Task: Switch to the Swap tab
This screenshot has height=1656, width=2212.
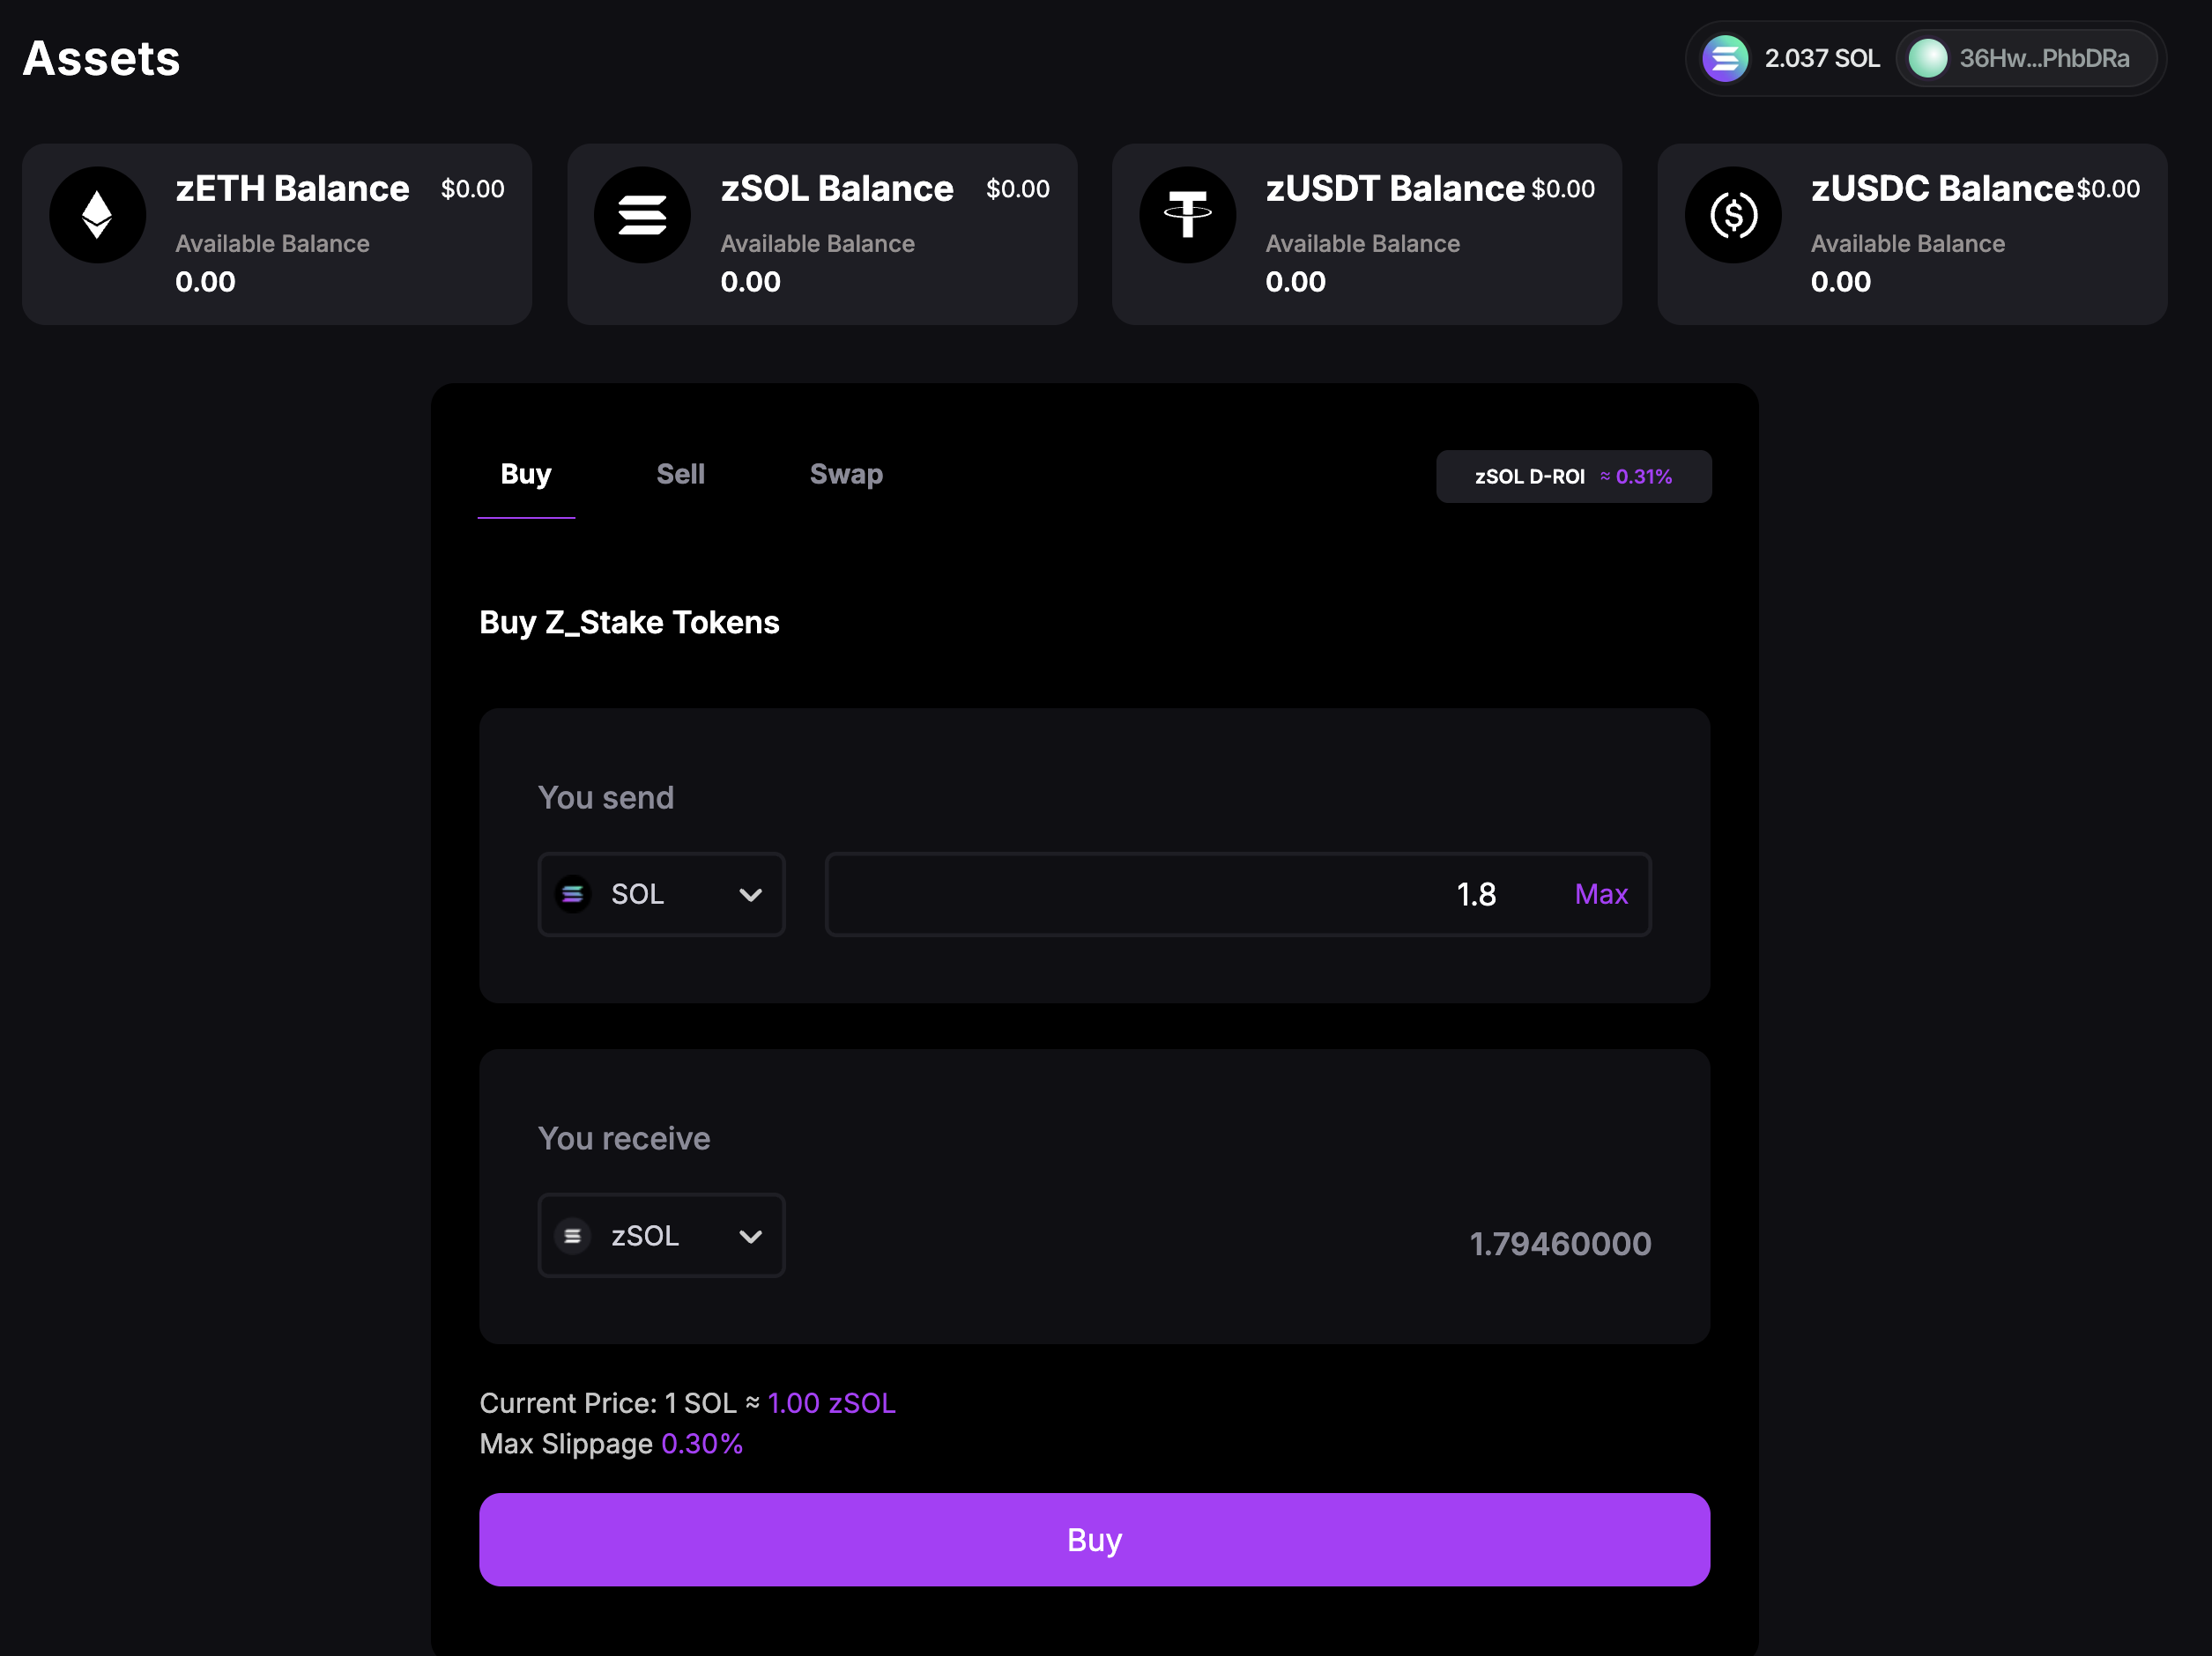Action: click(x=846, y=475)
